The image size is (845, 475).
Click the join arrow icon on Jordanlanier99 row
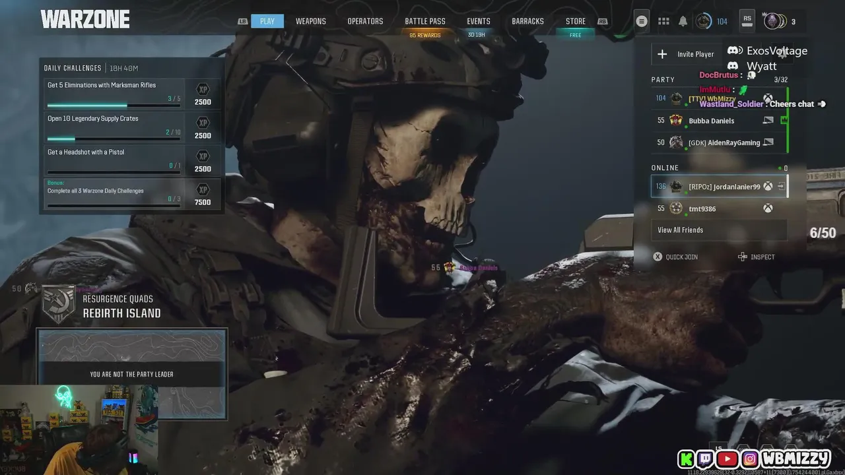click(x=781, y=187)
